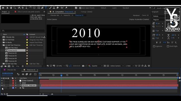This screenshot has height=101, width=181.
Task: Expand the 01 FOOTAGE folder
Action: 1,40
